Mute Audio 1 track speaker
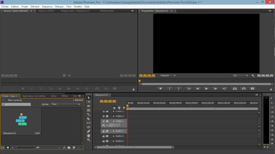275x154 pixels. click(104, 131)
